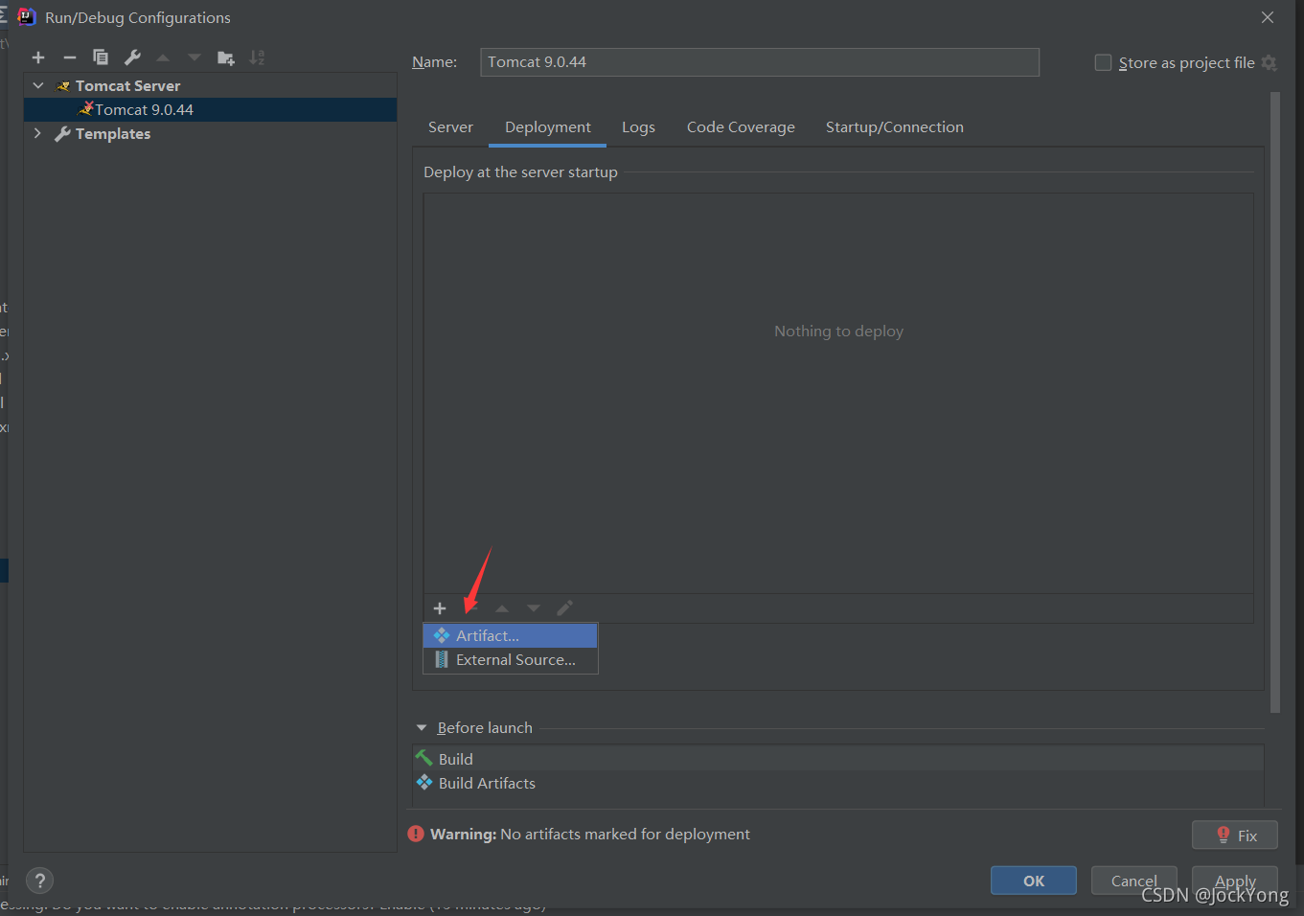Add a new run configuration
The width and height of the screenshot is (1304, 916).
coord(38,57)
